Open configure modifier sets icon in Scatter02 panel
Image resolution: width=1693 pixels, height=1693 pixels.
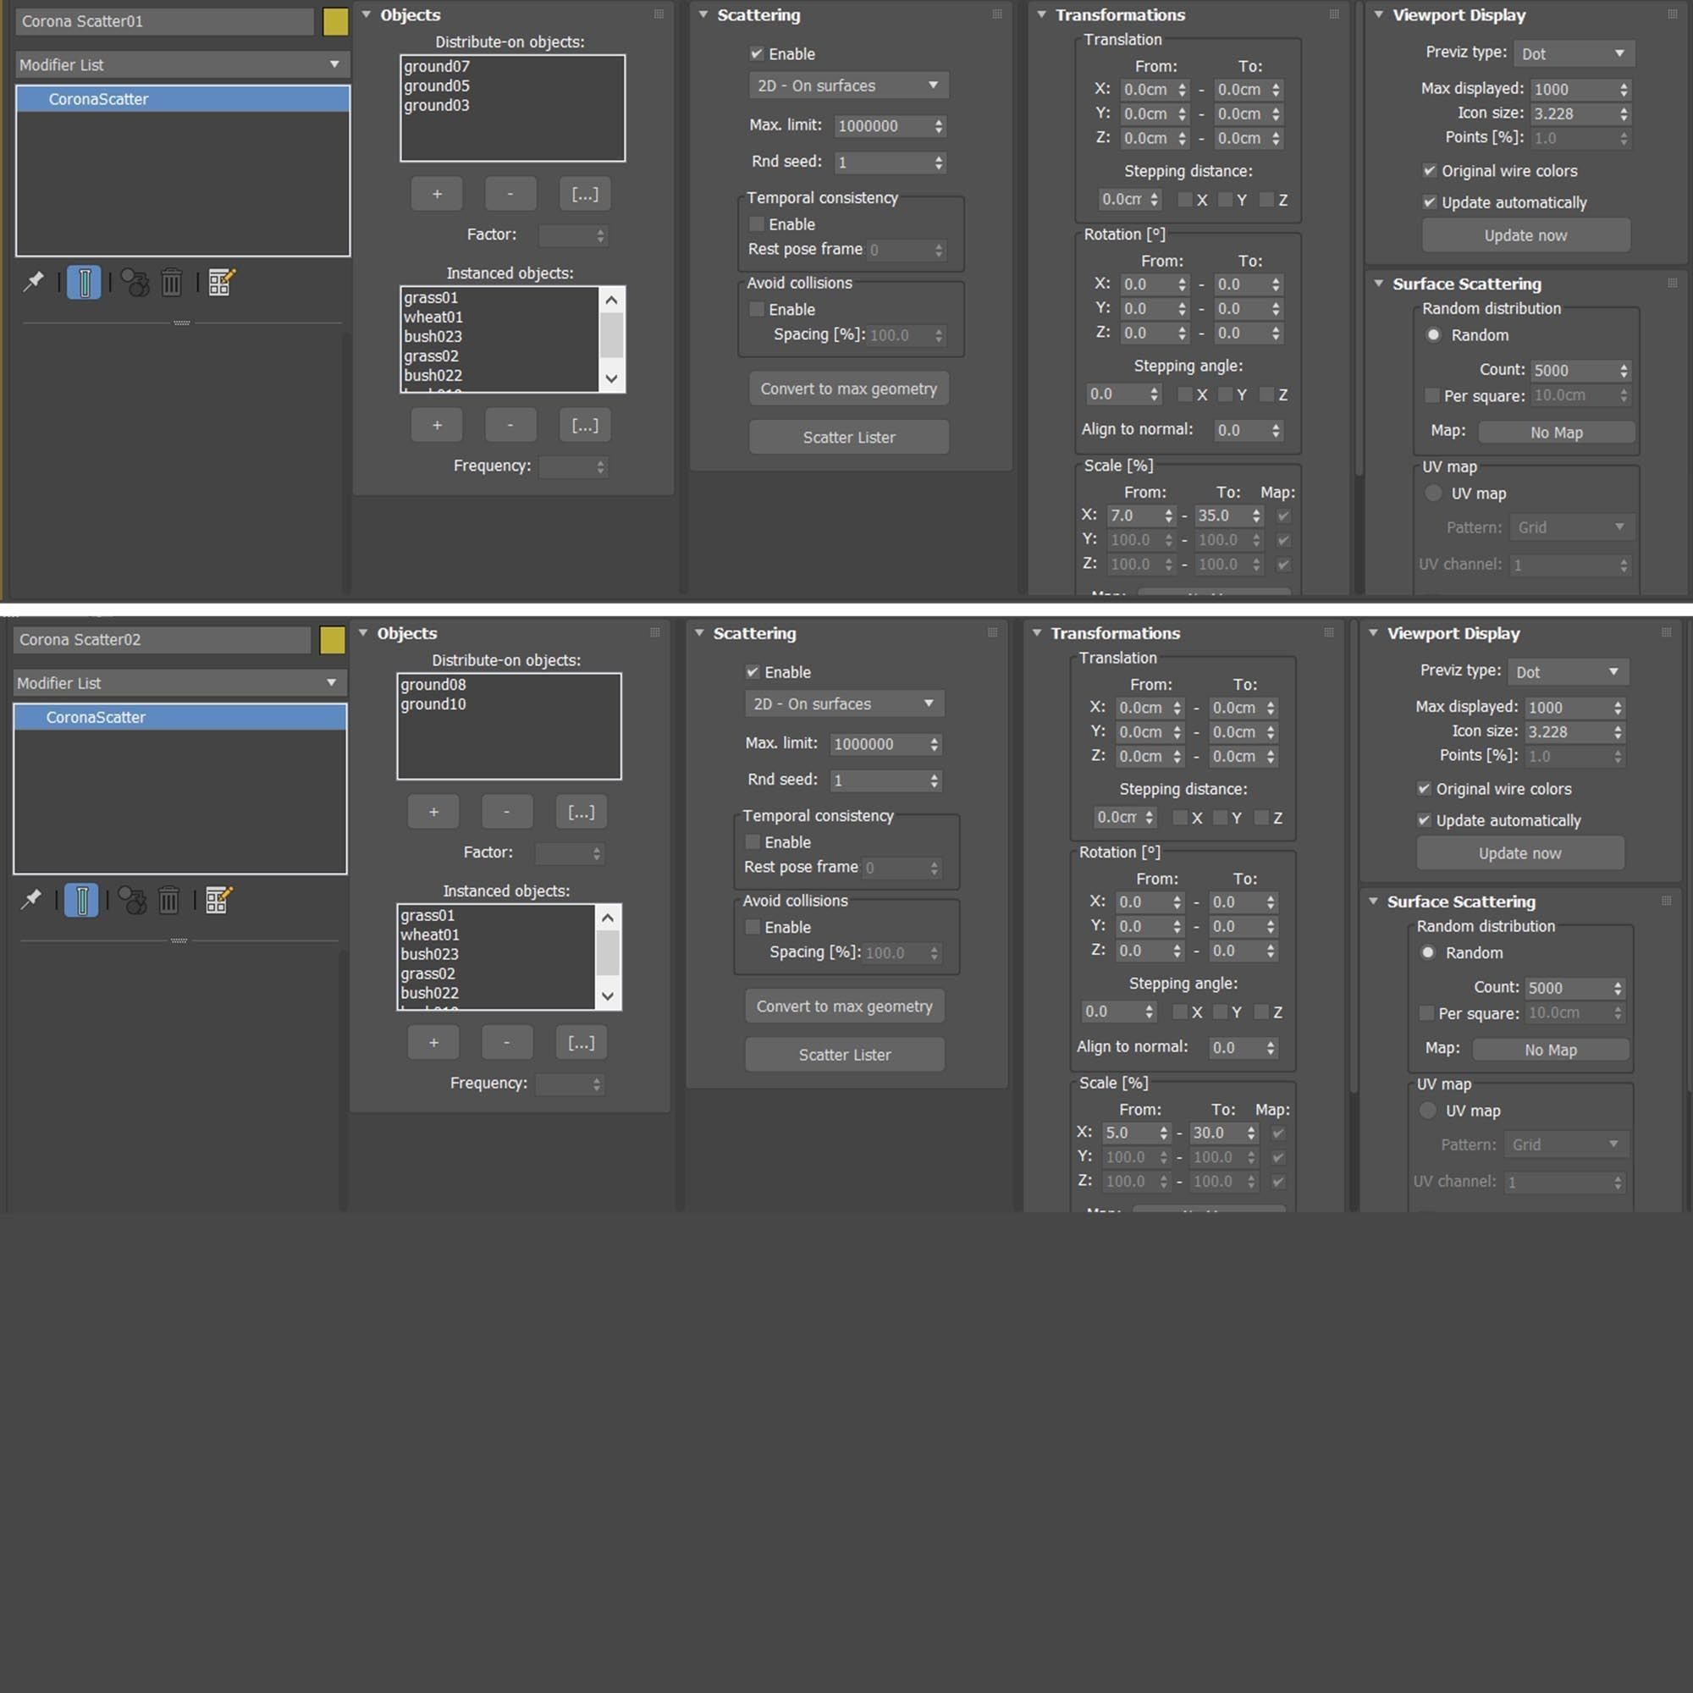[x=218, y=900]
